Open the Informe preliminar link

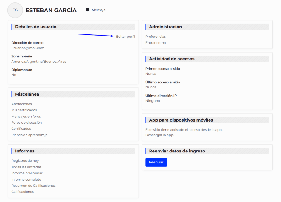[x=27, y=173]
